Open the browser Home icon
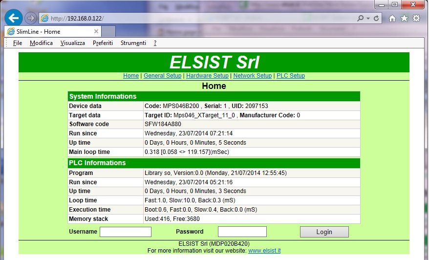429x260 pixels. point(392,19)
